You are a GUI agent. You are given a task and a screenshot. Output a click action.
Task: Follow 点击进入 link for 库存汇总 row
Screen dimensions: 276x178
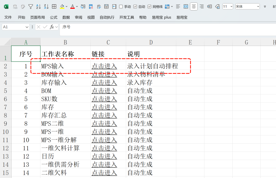[104, 115]
